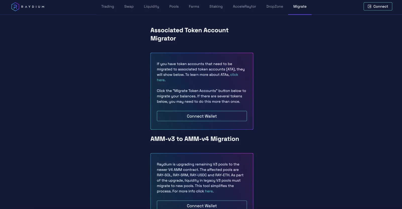Go to the Swap tab

pos(129,7)
